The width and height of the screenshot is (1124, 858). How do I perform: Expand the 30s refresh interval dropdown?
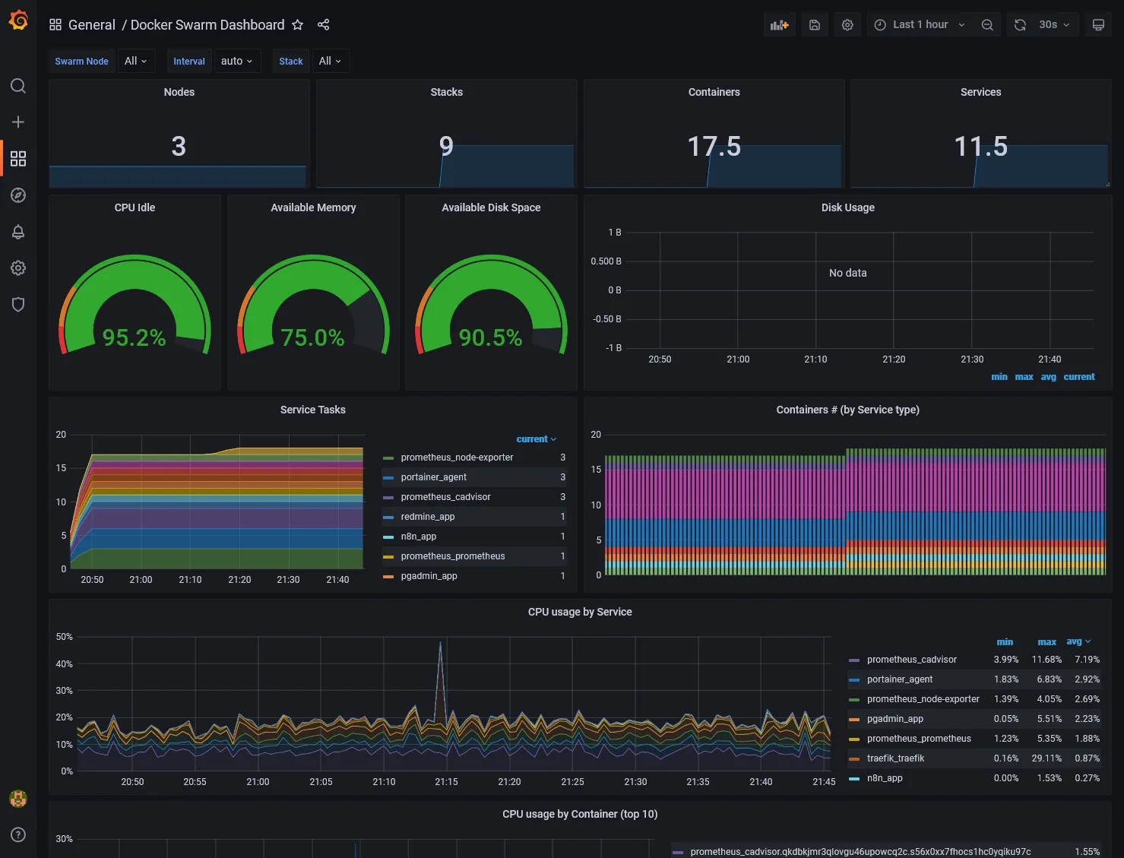tap(1053, 24)
